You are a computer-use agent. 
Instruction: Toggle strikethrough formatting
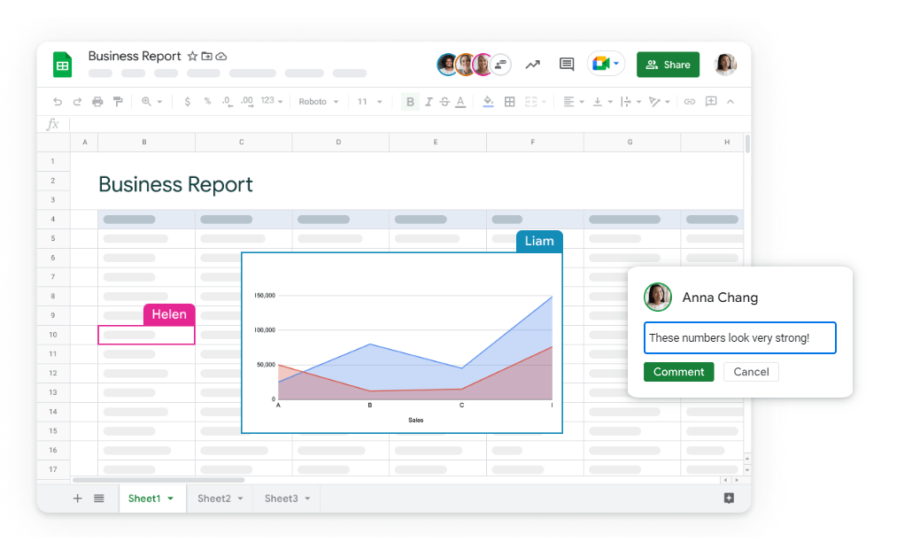coord(444,102)
